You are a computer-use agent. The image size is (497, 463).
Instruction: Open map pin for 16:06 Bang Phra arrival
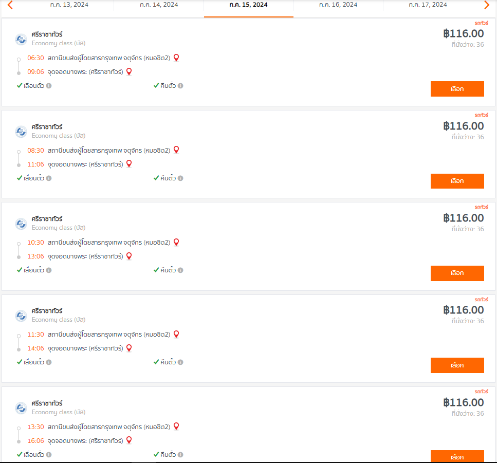pos(129,440)
